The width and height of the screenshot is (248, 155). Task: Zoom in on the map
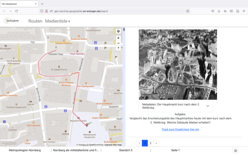[119, 38]
